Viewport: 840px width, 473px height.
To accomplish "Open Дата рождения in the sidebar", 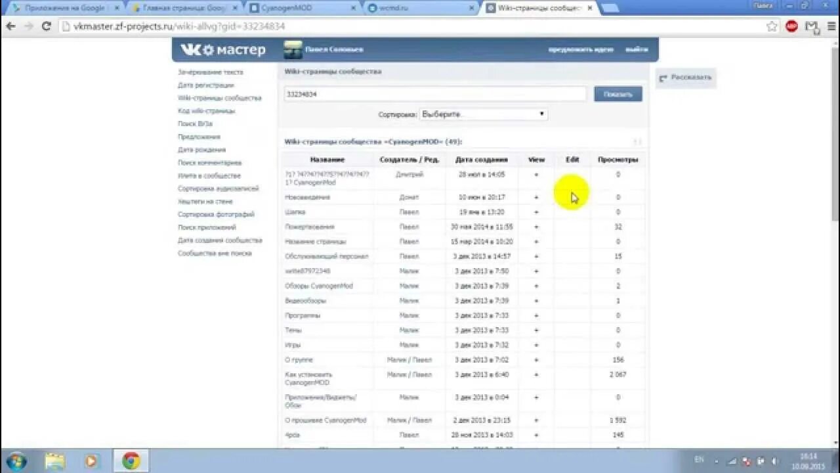I will 201,150.
